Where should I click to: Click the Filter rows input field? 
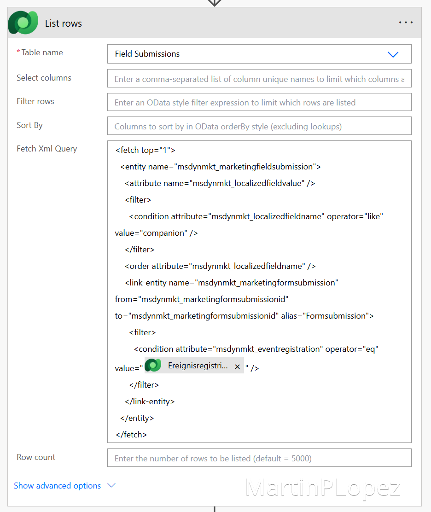(x=259, y=102)
